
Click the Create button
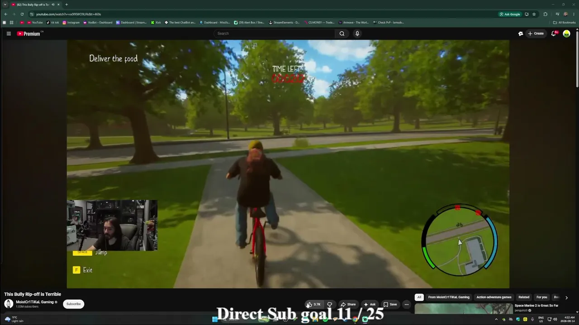tap(536, 33)
